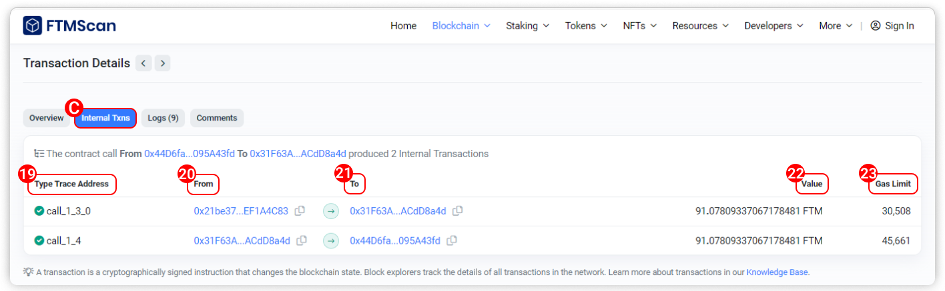Open the NFTs dropdown menu

[x=639, y=26]
